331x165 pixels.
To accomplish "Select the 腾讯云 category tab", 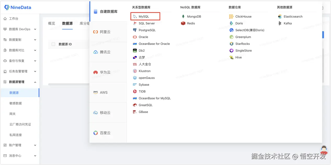I will point(108,52).
